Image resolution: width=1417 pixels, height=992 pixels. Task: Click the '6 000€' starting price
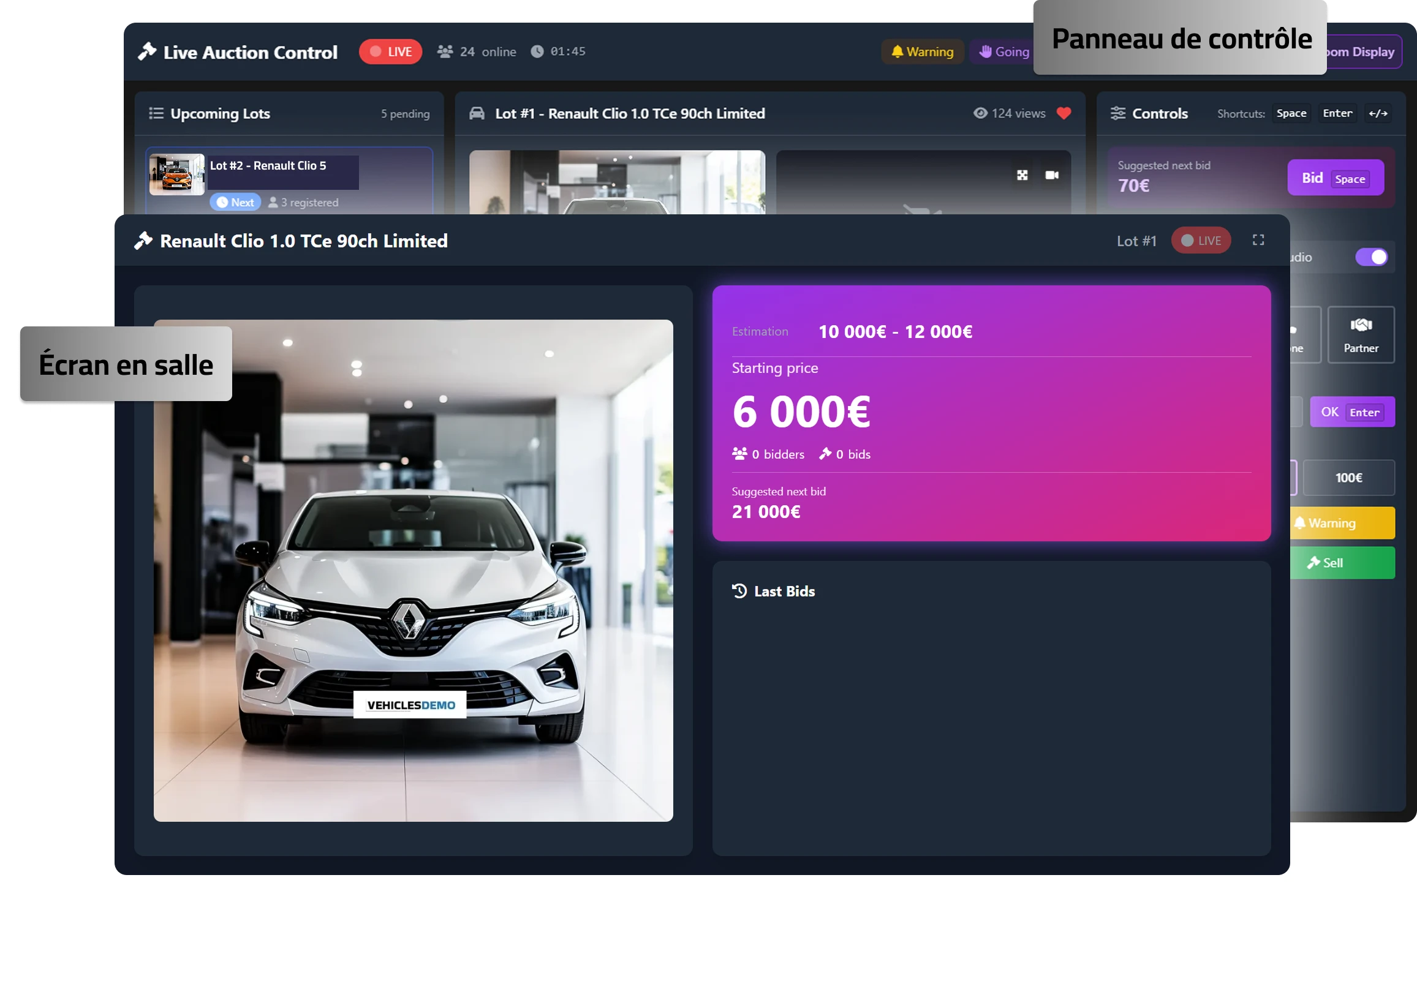point(801,412)
